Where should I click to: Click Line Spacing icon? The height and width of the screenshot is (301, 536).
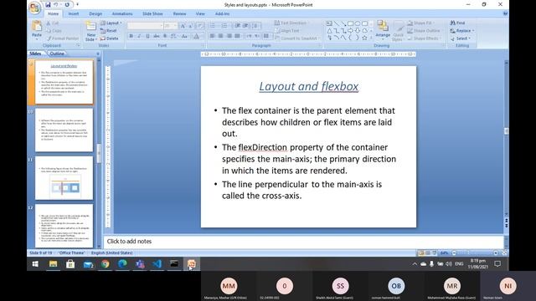(255, 26)
